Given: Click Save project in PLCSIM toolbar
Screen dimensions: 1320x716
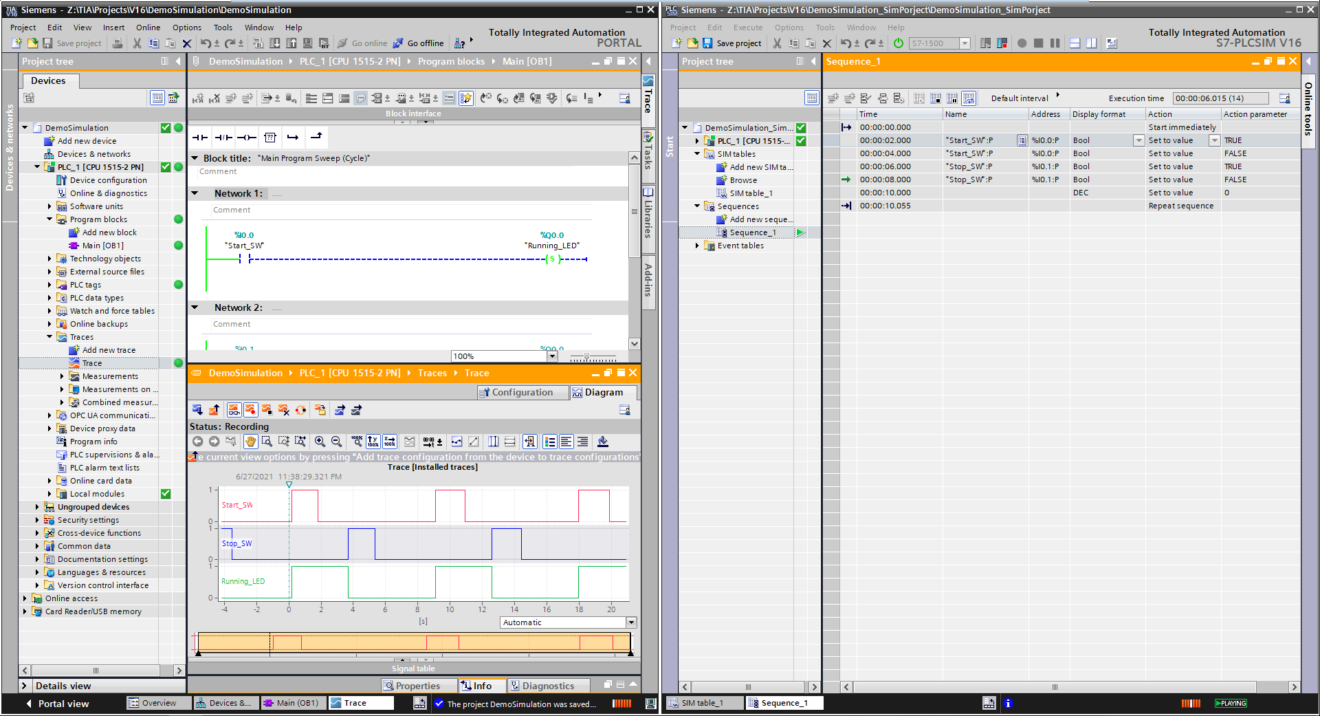Looking at the screenshot, I should pyautogui.click(x=731, y=43).
